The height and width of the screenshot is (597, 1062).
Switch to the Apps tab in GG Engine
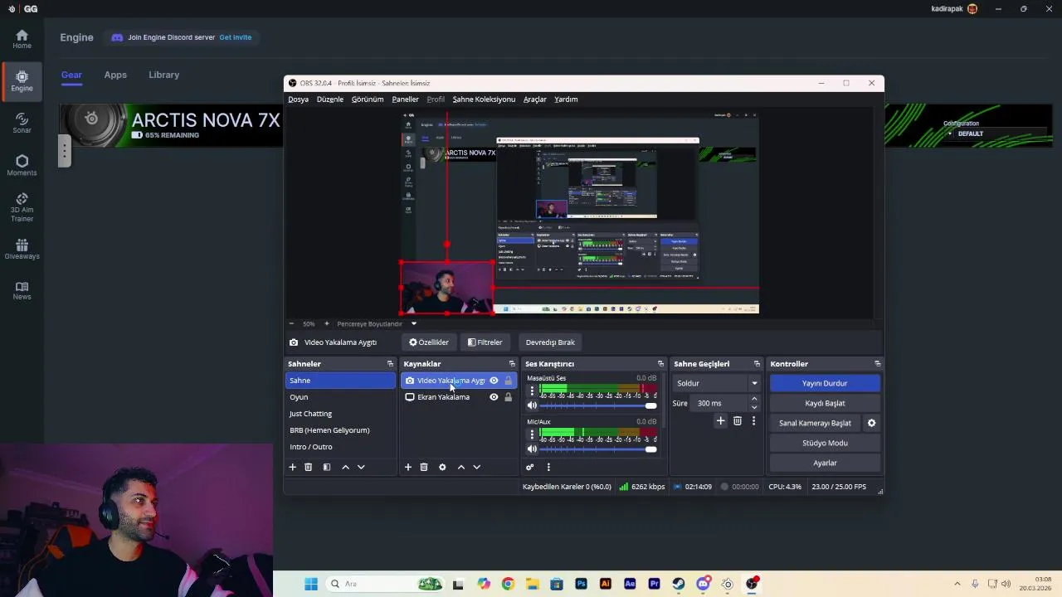tap(115, 75)
